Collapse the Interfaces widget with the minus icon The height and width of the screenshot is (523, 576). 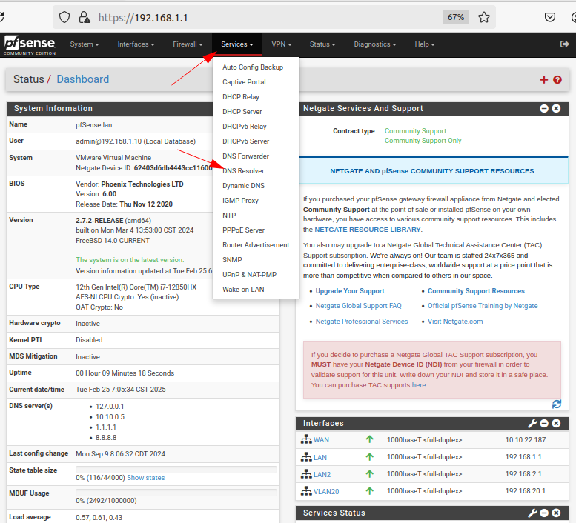(544, 424)
